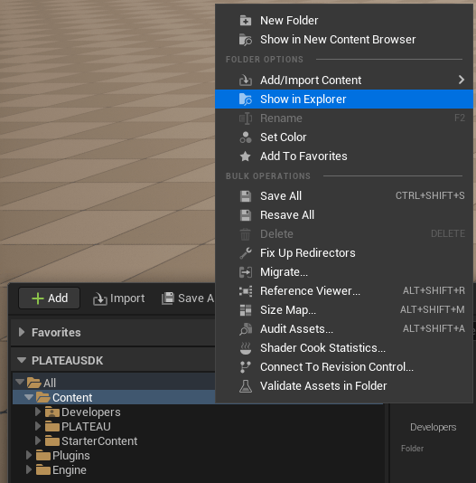476x483 pixels.
Task: Select Show in Explorer menu entry
Action: click(x=344, y=99)
